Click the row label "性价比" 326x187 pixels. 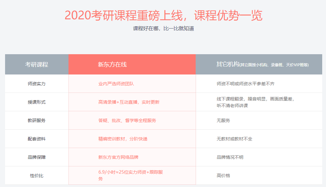coord(36,176)
